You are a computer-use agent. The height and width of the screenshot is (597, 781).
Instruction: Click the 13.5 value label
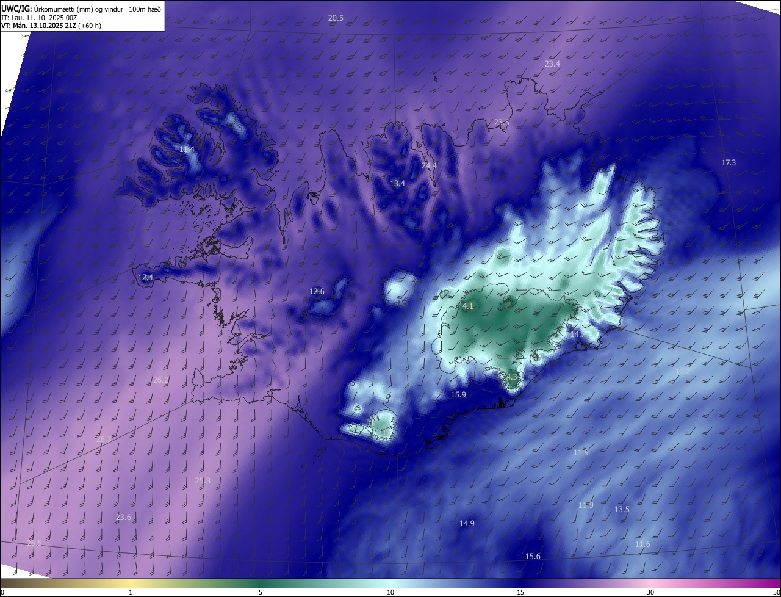tap(622, 510)
